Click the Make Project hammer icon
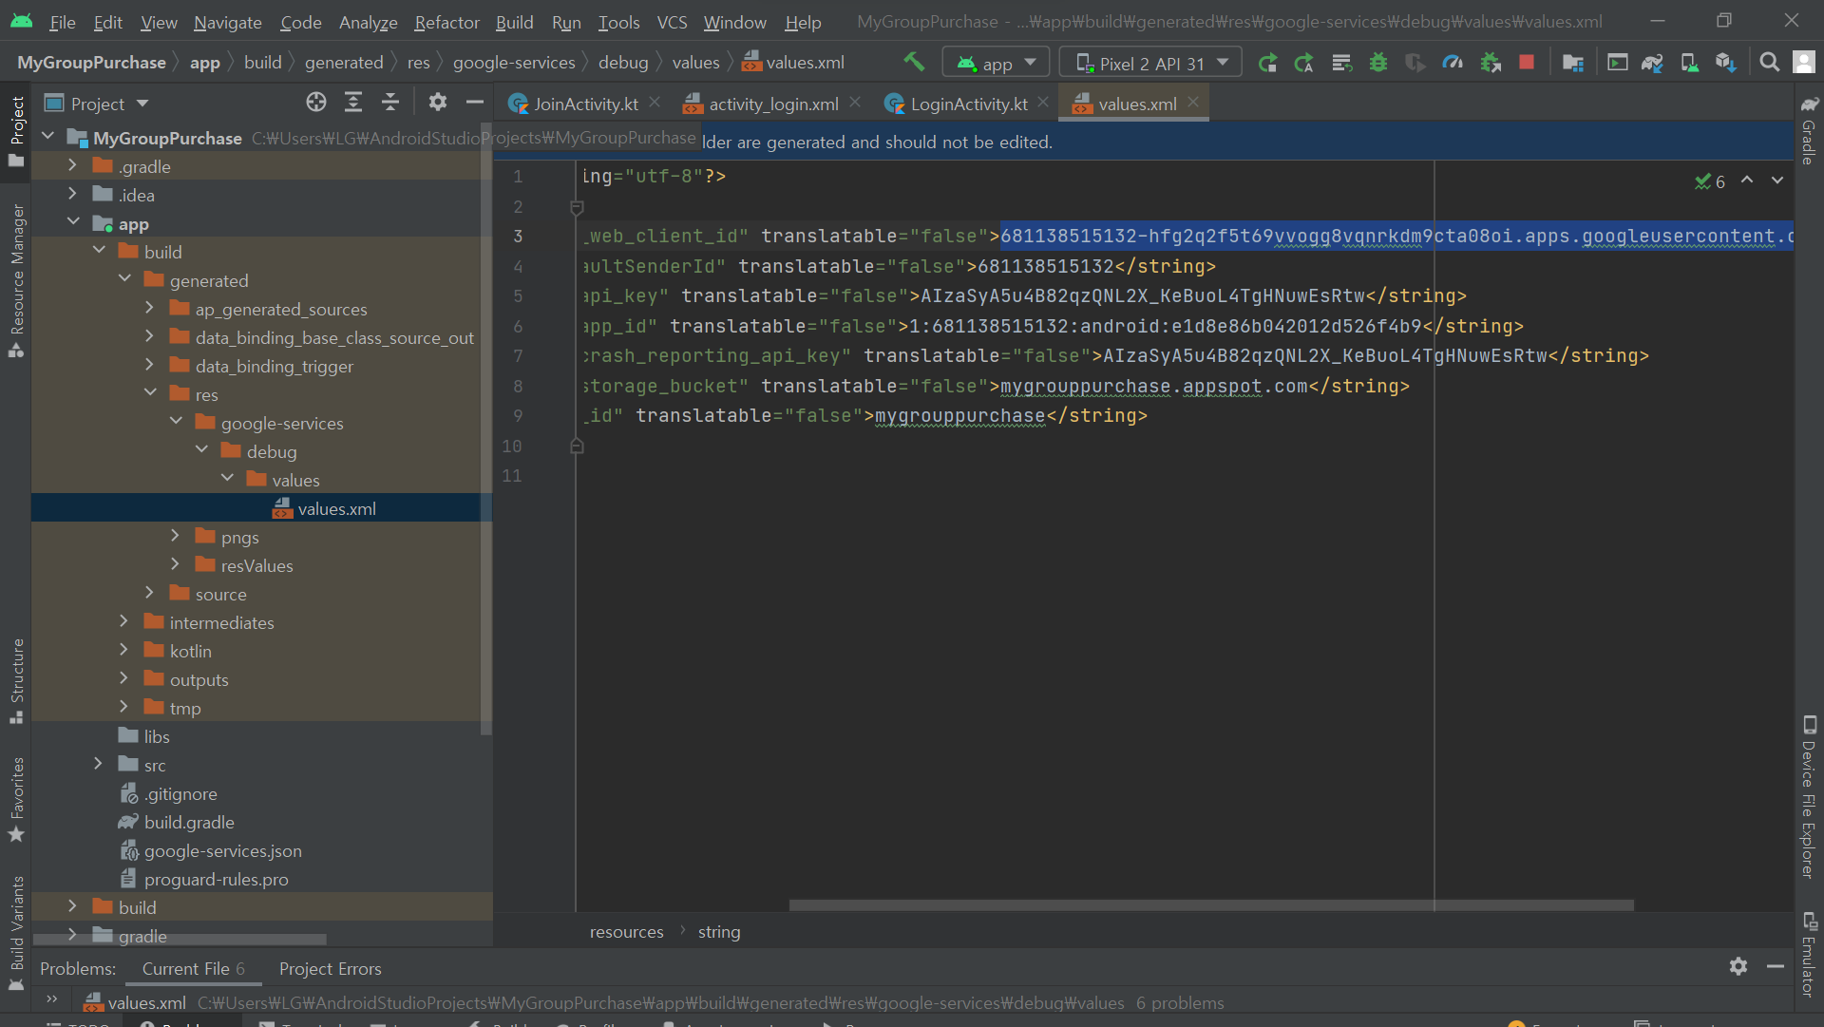Viewport: 1824px width, 1027px height. [x=914, y=63]
